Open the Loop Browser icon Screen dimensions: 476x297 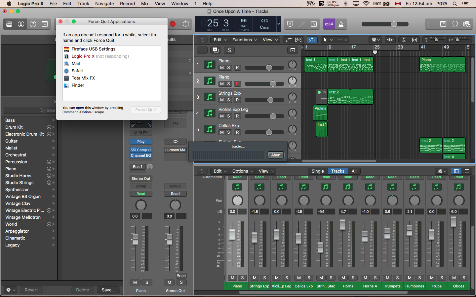point(455,24)
